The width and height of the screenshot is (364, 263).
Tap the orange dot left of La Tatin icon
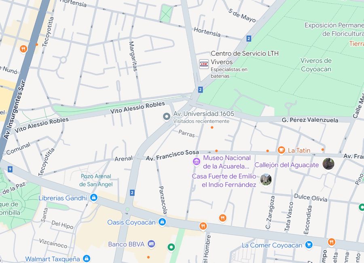pos(267,151)
